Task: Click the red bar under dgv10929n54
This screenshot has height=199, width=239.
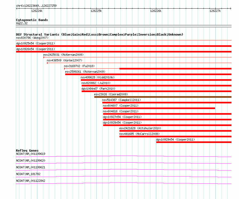Action: pyautogui.click(x=194, y=142)
